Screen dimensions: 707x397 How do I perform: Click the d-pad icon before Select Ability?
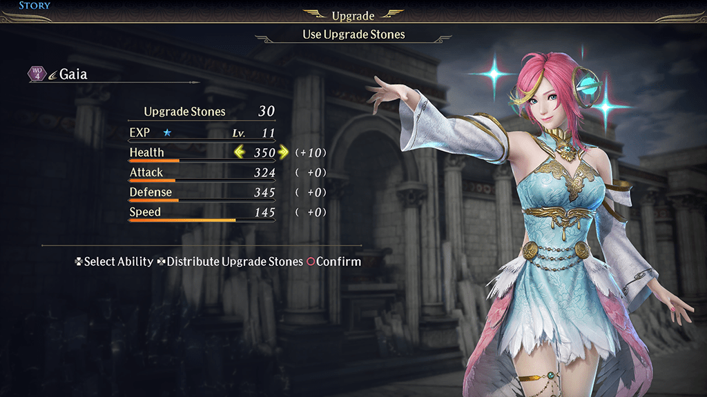coord(79,261)
